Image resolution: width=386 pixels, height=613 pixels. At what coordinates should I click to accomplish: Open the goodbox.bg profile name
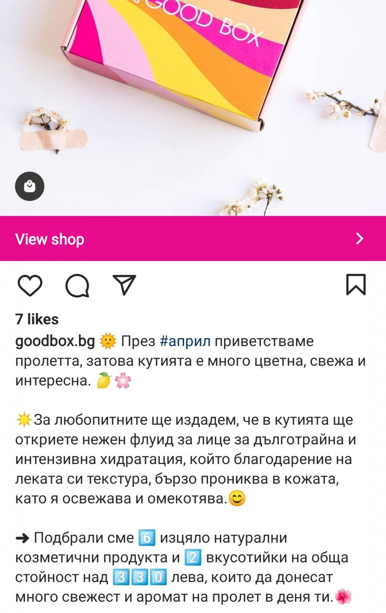pos(55,341)
